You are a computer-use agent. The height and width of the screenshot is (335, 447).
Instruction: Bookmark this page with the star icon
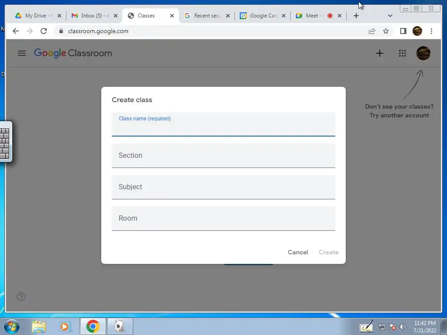coord(386,31)
